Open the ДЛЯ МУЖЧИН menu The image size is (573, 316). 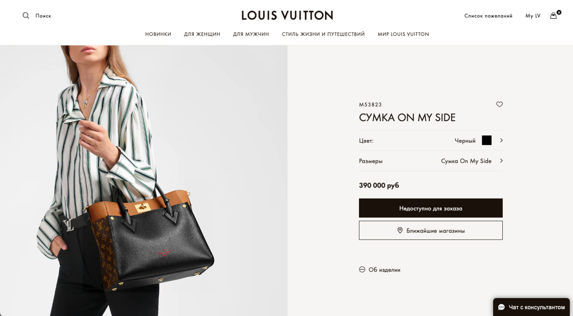[x=251, y=34]
